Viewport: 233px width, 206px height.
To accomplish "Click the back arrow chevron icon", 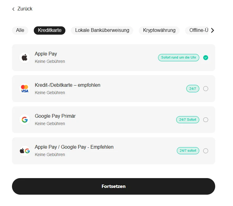I will pyautogui.click(x=14, y=9).
